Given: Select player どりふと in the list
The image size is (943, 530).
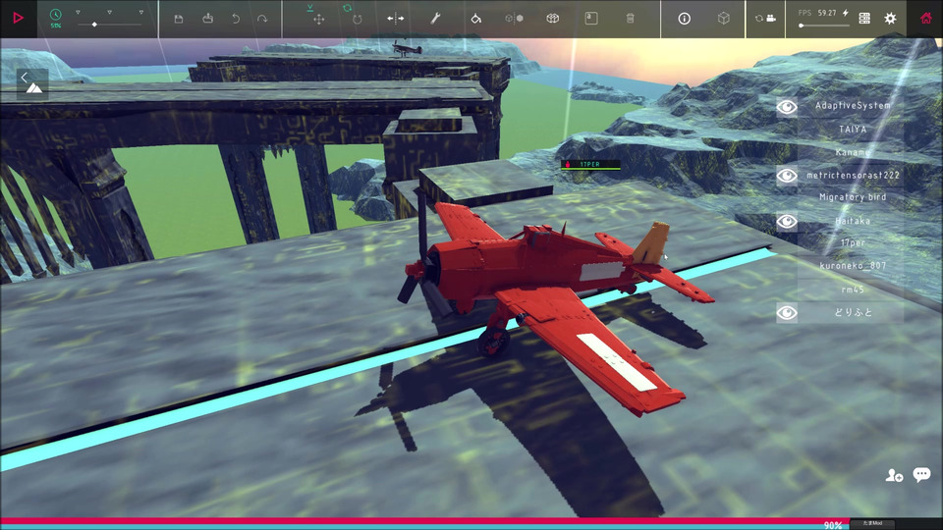Looking at the screenshot, I should [853, 312].
